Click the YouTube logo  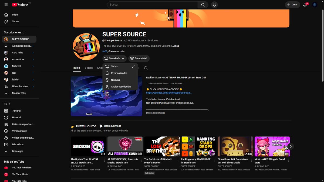tap(20, 5)
